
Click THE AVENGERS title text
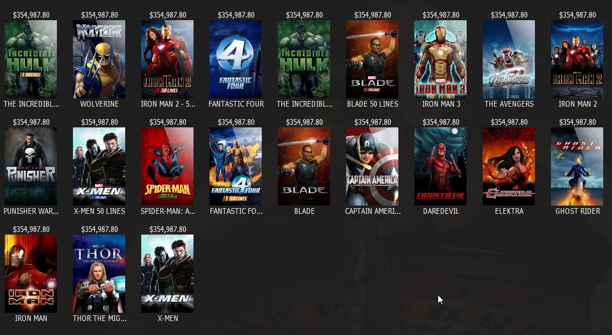(510, 104)
